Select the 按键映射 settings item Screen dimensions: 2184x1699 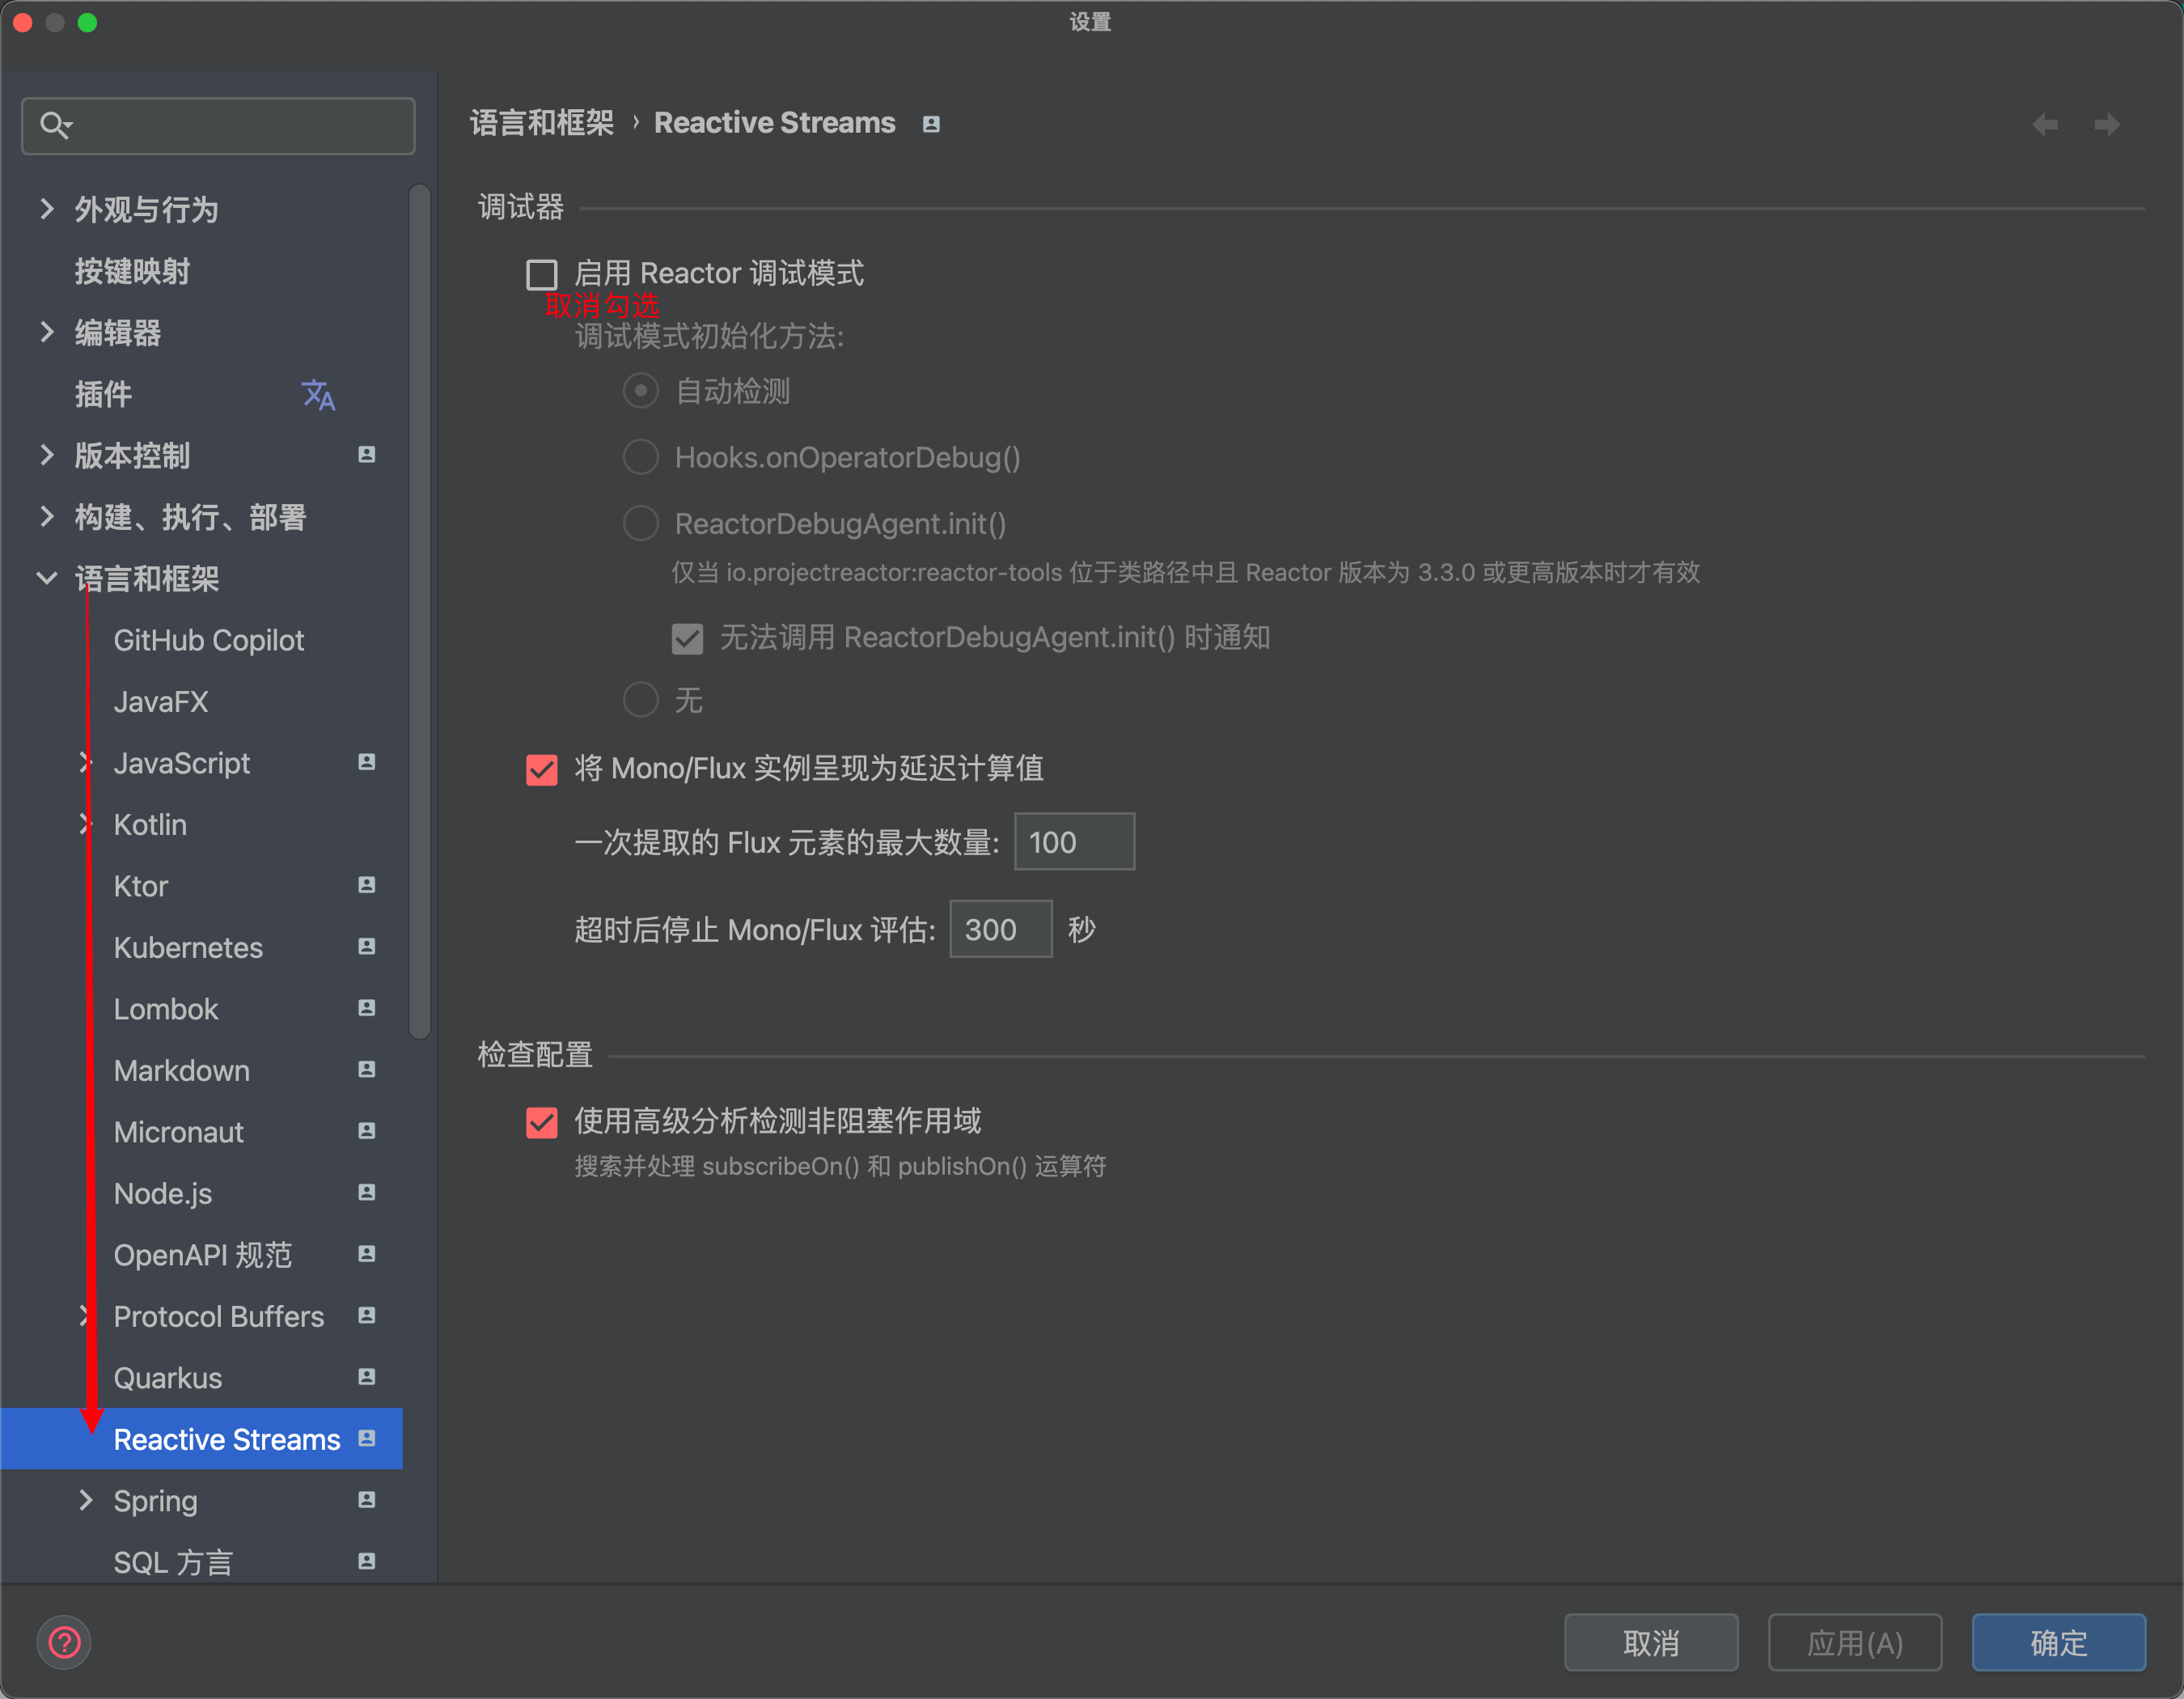pyautogui.click(x=132, y=271)
